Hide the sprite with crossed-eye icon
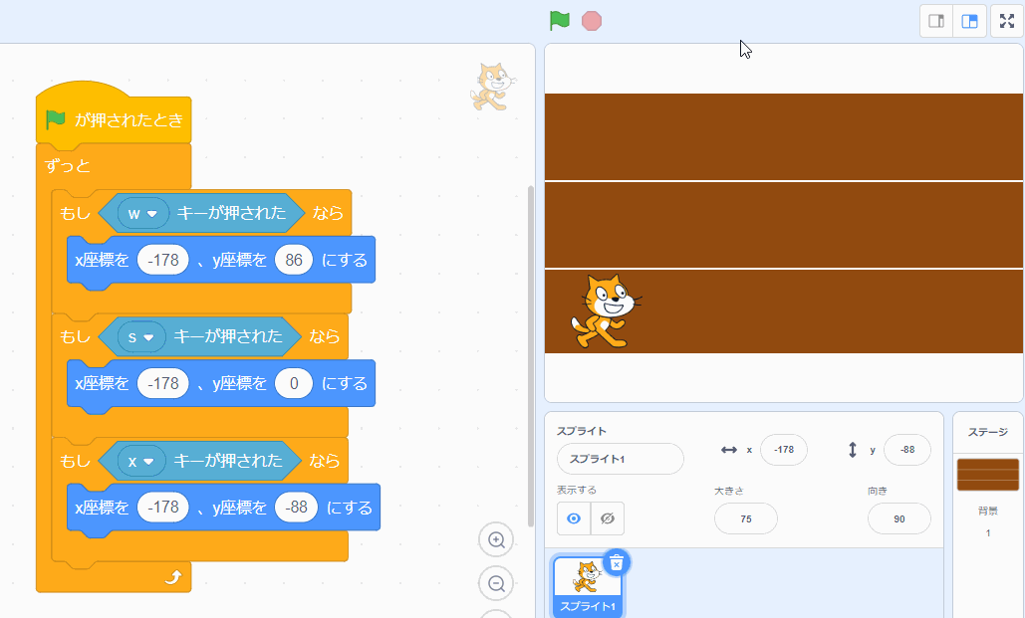The image size is (1025, 618). pos(608,518)
